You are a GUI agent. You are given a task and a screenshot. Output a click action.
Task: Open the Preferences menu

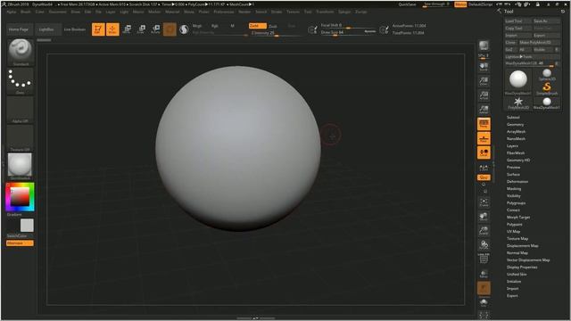pos(224,12)
